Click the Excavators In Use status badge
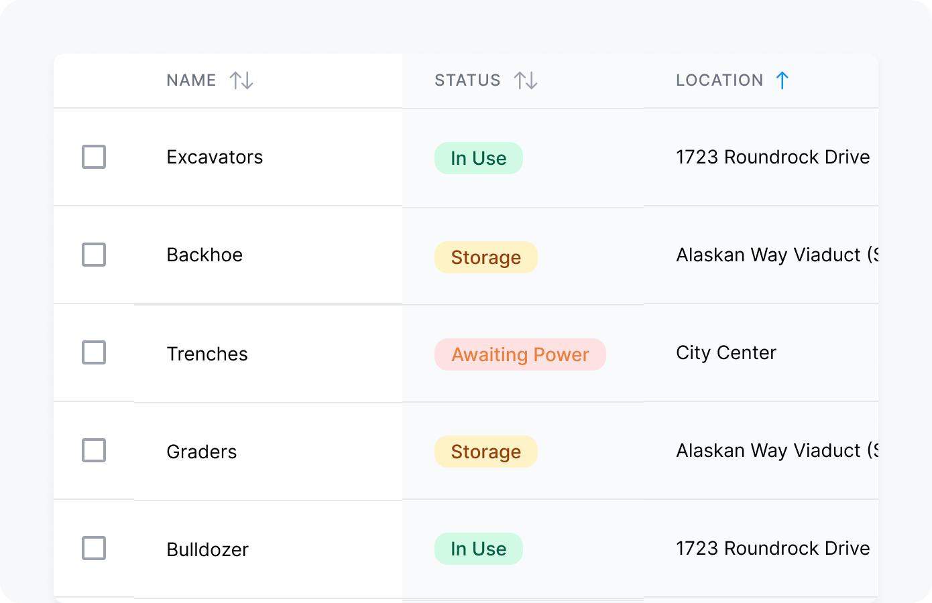The height and width of the screenshot is (603, 932). [478, 158]
